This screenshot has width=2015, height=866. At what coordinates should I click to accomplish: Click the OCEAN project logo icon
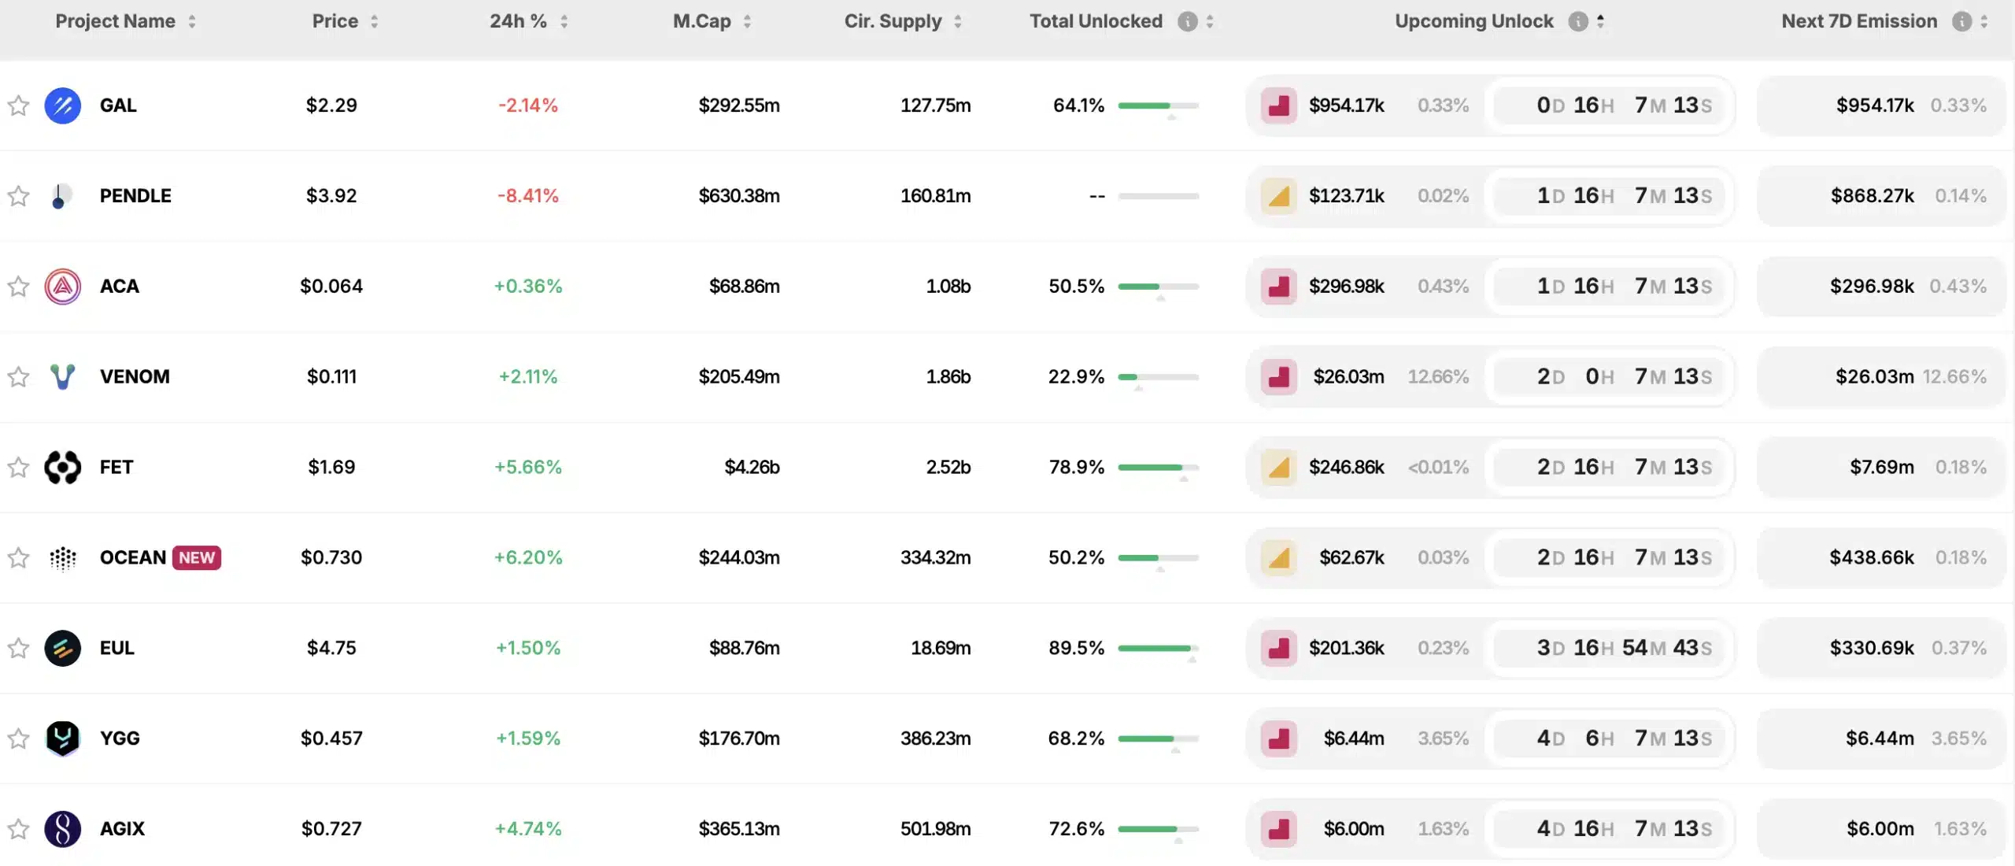click(x=63, y=558)
